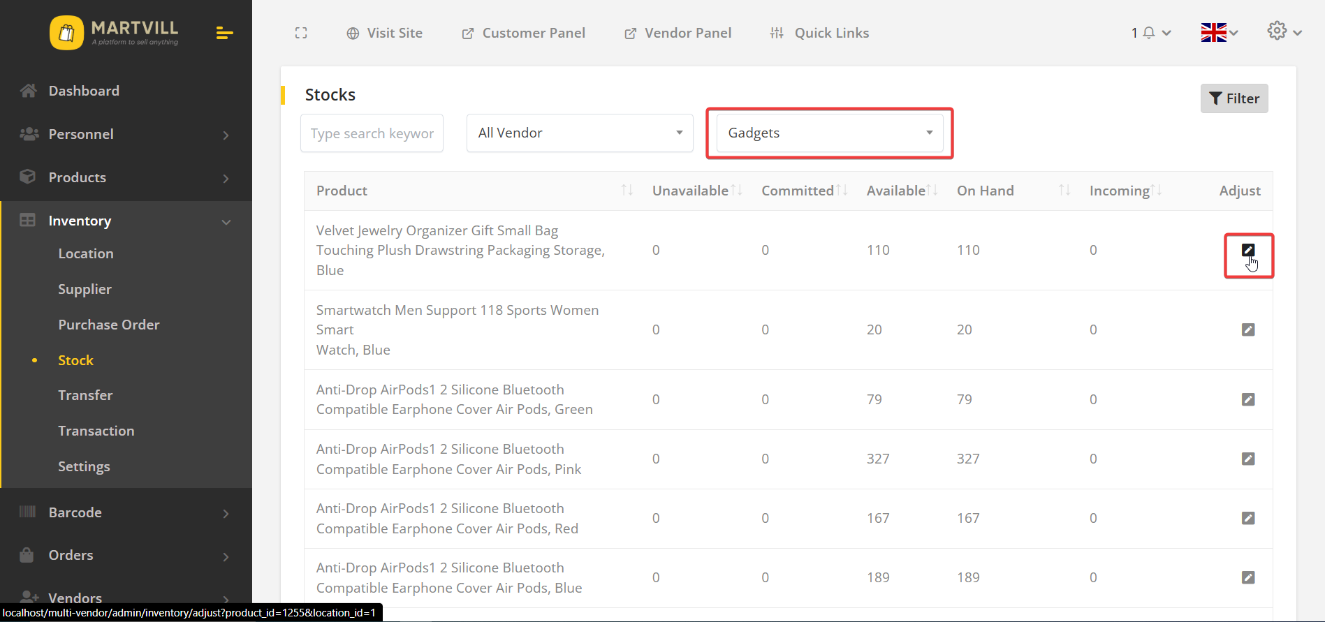Open adjust for AirPods cover Green
The image size is (1325, 622).
(x=1247, y=399)
